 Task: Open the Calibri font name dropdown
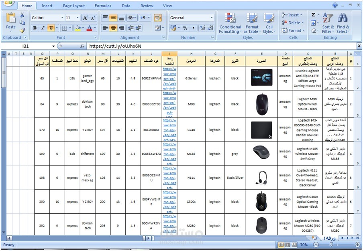(x=62, y=18)
